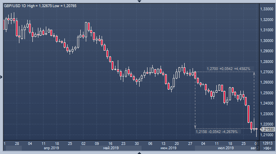This screenshot has width=276, height=154.
Task: Click date label 23 on the time axis
Action: click(123, 143)
